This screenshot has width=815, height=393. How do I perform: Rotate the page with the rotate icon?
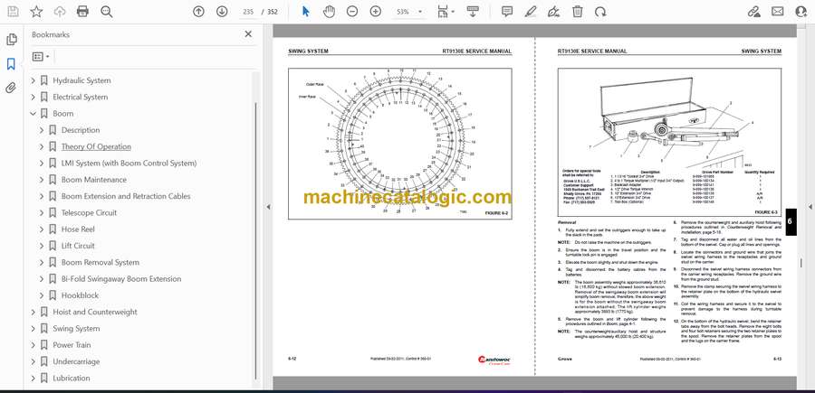601,12
